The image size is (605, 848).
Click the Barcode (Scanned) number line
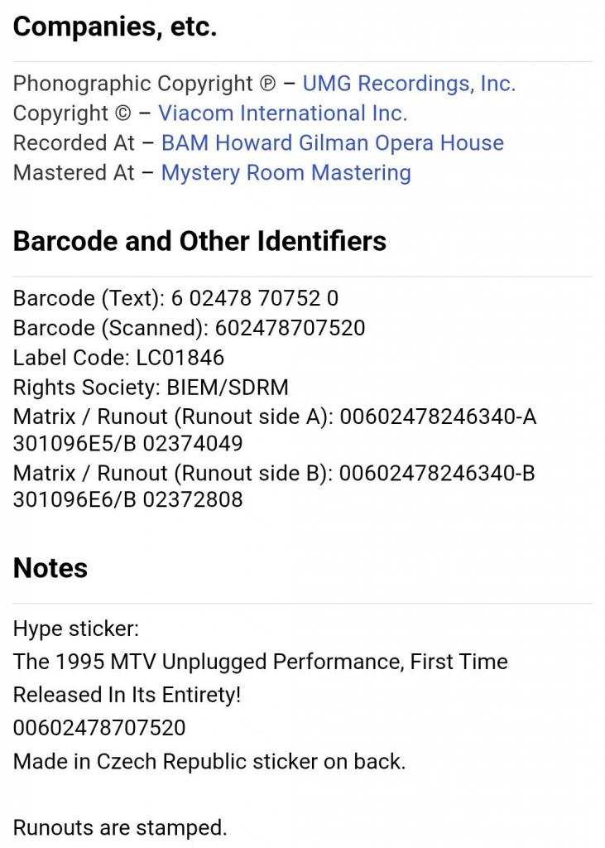[x=189, y=328]
